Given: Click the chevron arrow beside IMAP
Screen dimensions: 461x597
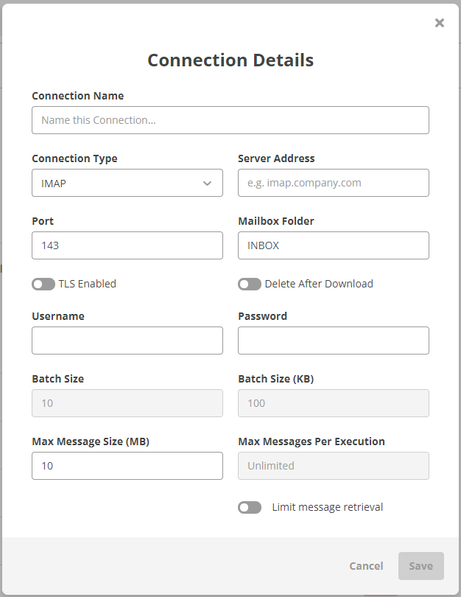Looking at the screenshot, I should (208, 184).
